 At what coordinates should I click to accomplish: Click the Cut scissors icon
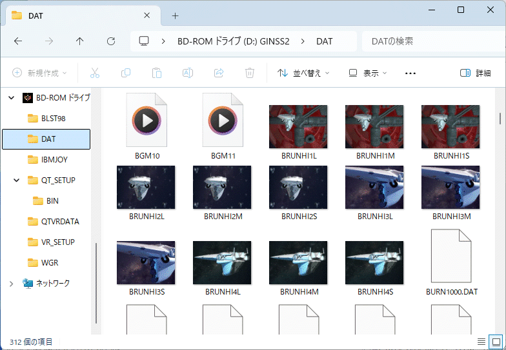95,73
